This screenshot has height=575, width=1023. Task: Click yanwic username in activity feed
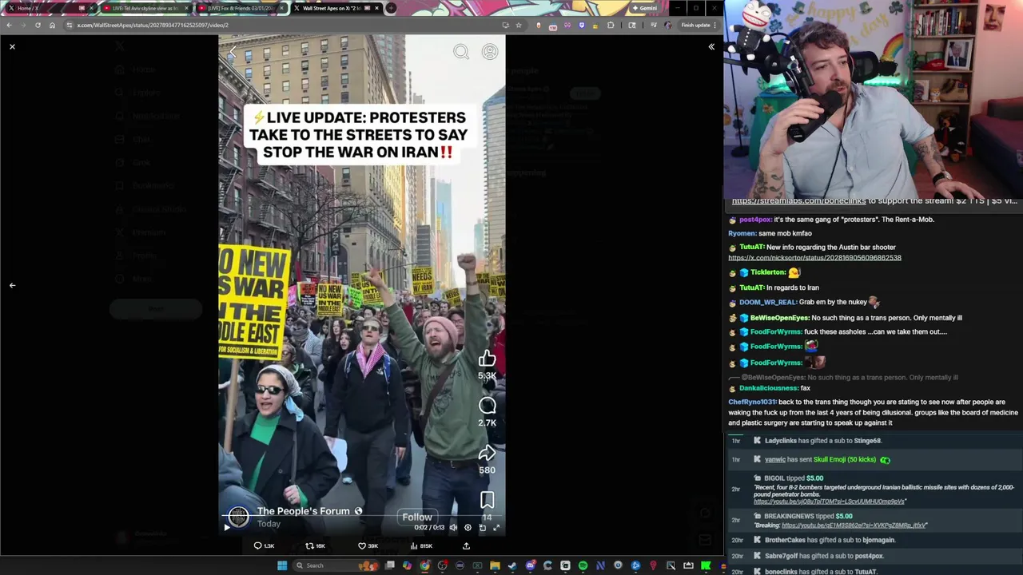pos(774,460)
